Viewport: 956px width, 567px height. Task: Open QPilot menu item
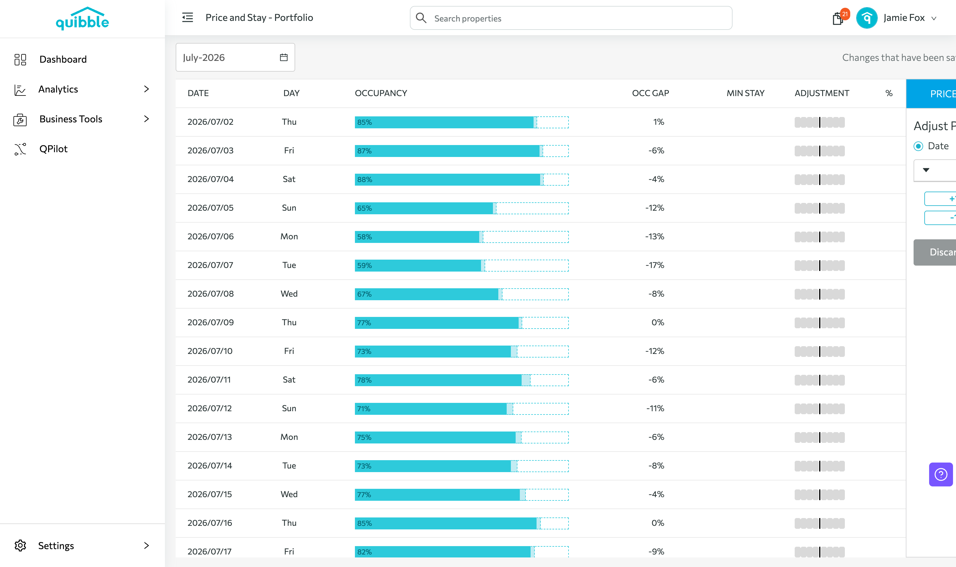point(53,149)
